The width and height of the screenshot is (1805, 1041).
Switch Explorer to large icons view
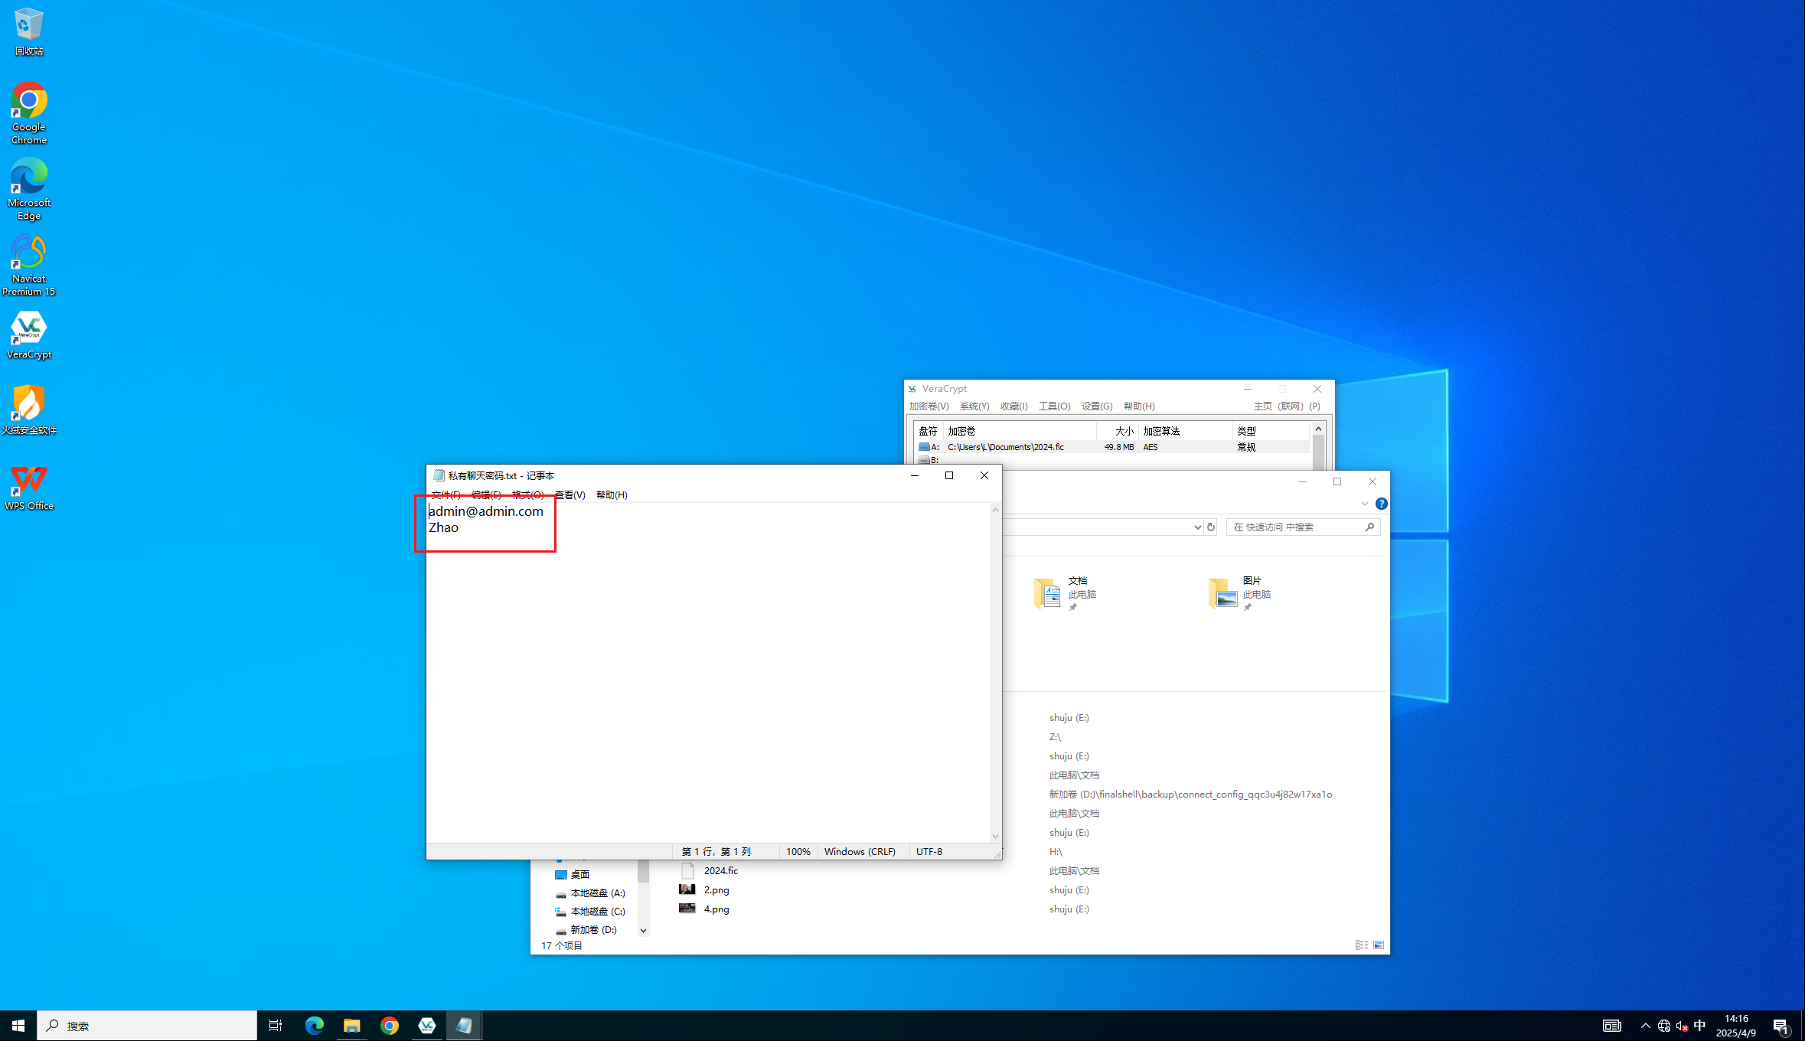click(x=1379, y=945)
